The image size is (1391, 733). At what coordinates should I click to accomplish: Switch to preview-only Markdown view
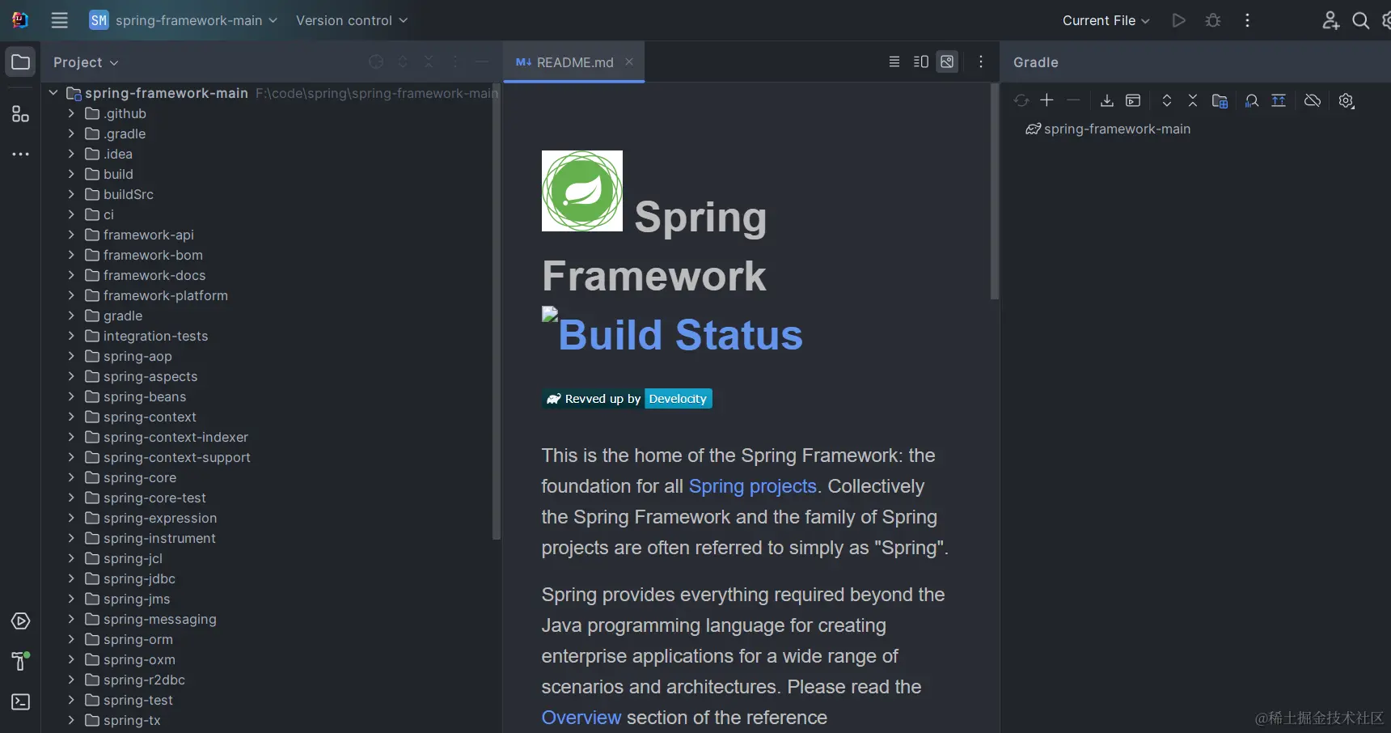(947, 62)
